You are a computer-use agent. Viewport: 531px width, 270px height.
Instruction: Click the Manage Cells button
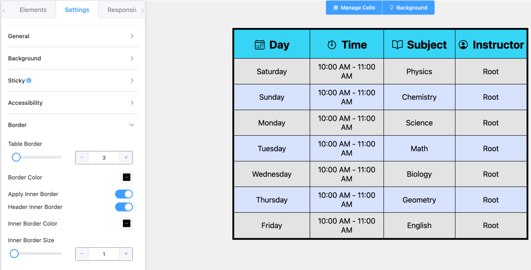[353, 7]
